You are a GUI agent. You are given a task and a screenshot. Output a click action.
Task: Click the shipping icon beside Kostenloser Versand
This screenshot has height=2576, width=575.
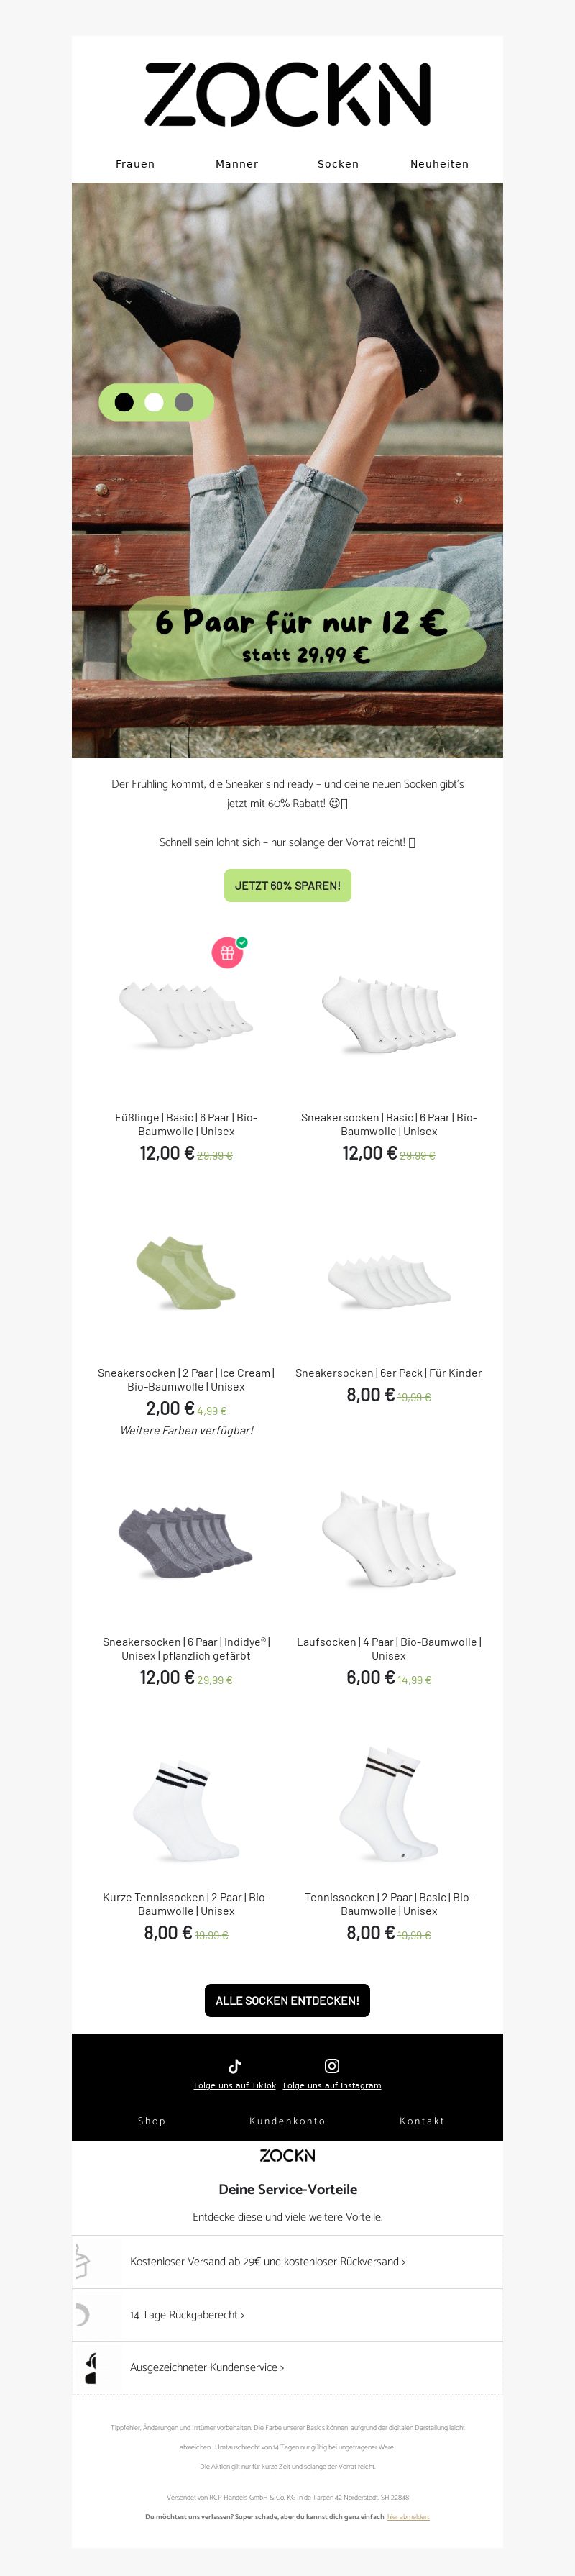pos(82,2261)
